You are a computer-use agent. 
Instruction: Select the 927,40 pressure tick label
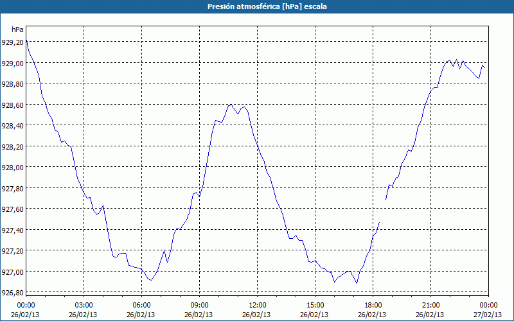pyautogui.click(x=12, y=230)
